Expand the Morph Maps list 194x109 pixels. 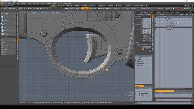coord(136,61)
